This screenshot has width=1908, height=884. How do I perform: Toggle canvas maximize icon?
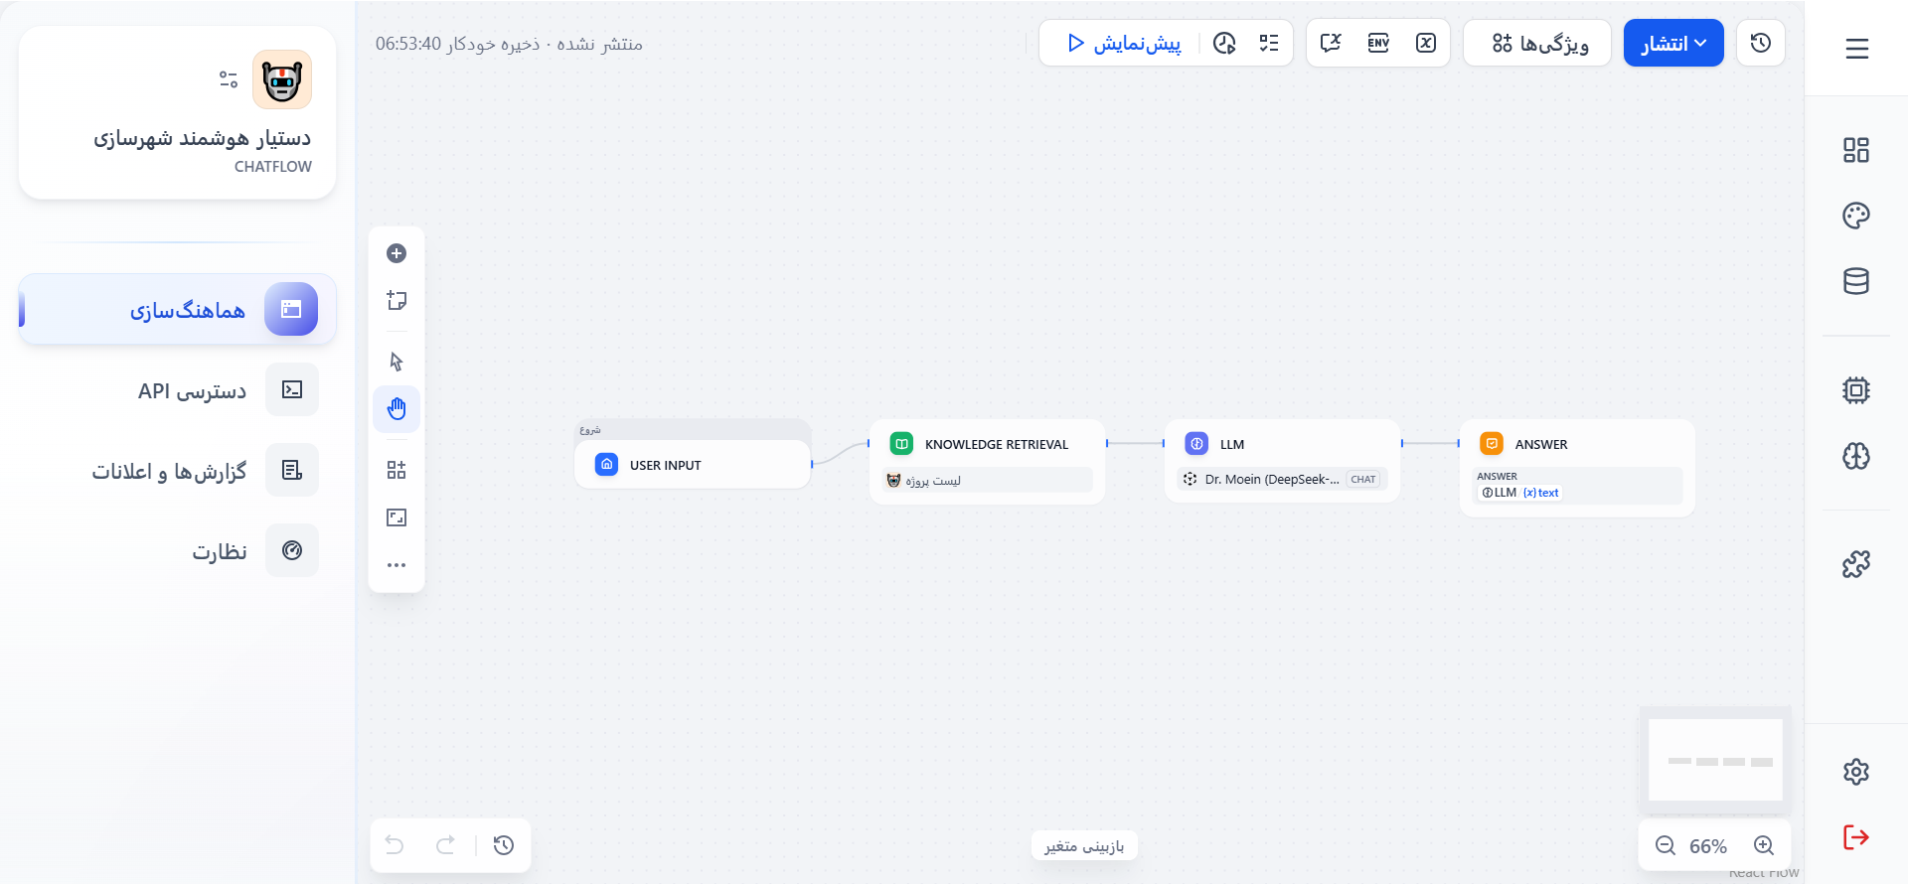(x=397, y=517)
